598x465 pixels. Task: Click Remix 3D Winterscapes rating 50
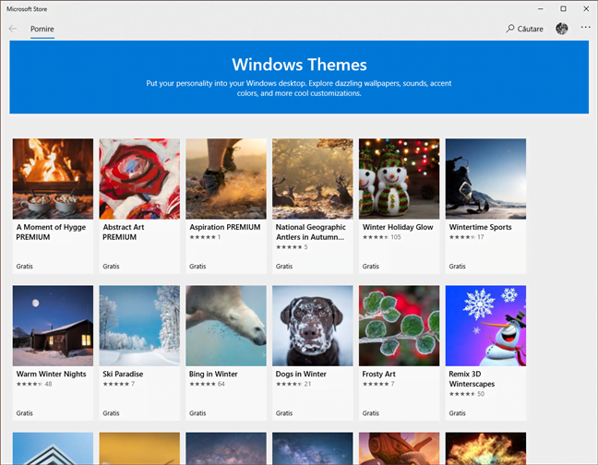(466, 394)
